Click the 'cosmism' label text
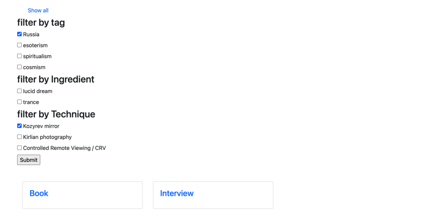427x218 pixels. tap(34, 67)
